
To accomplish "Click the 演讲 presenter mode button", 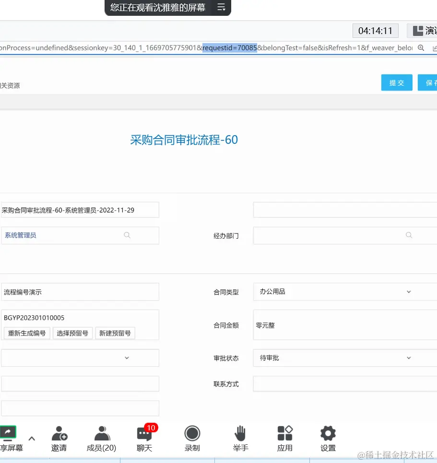I will [x=423, y=31].
